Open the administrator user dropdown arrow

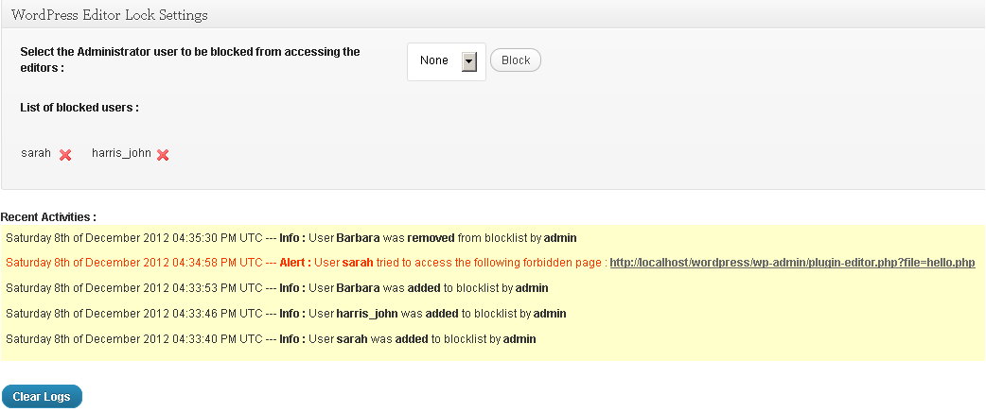coord(468,61)
